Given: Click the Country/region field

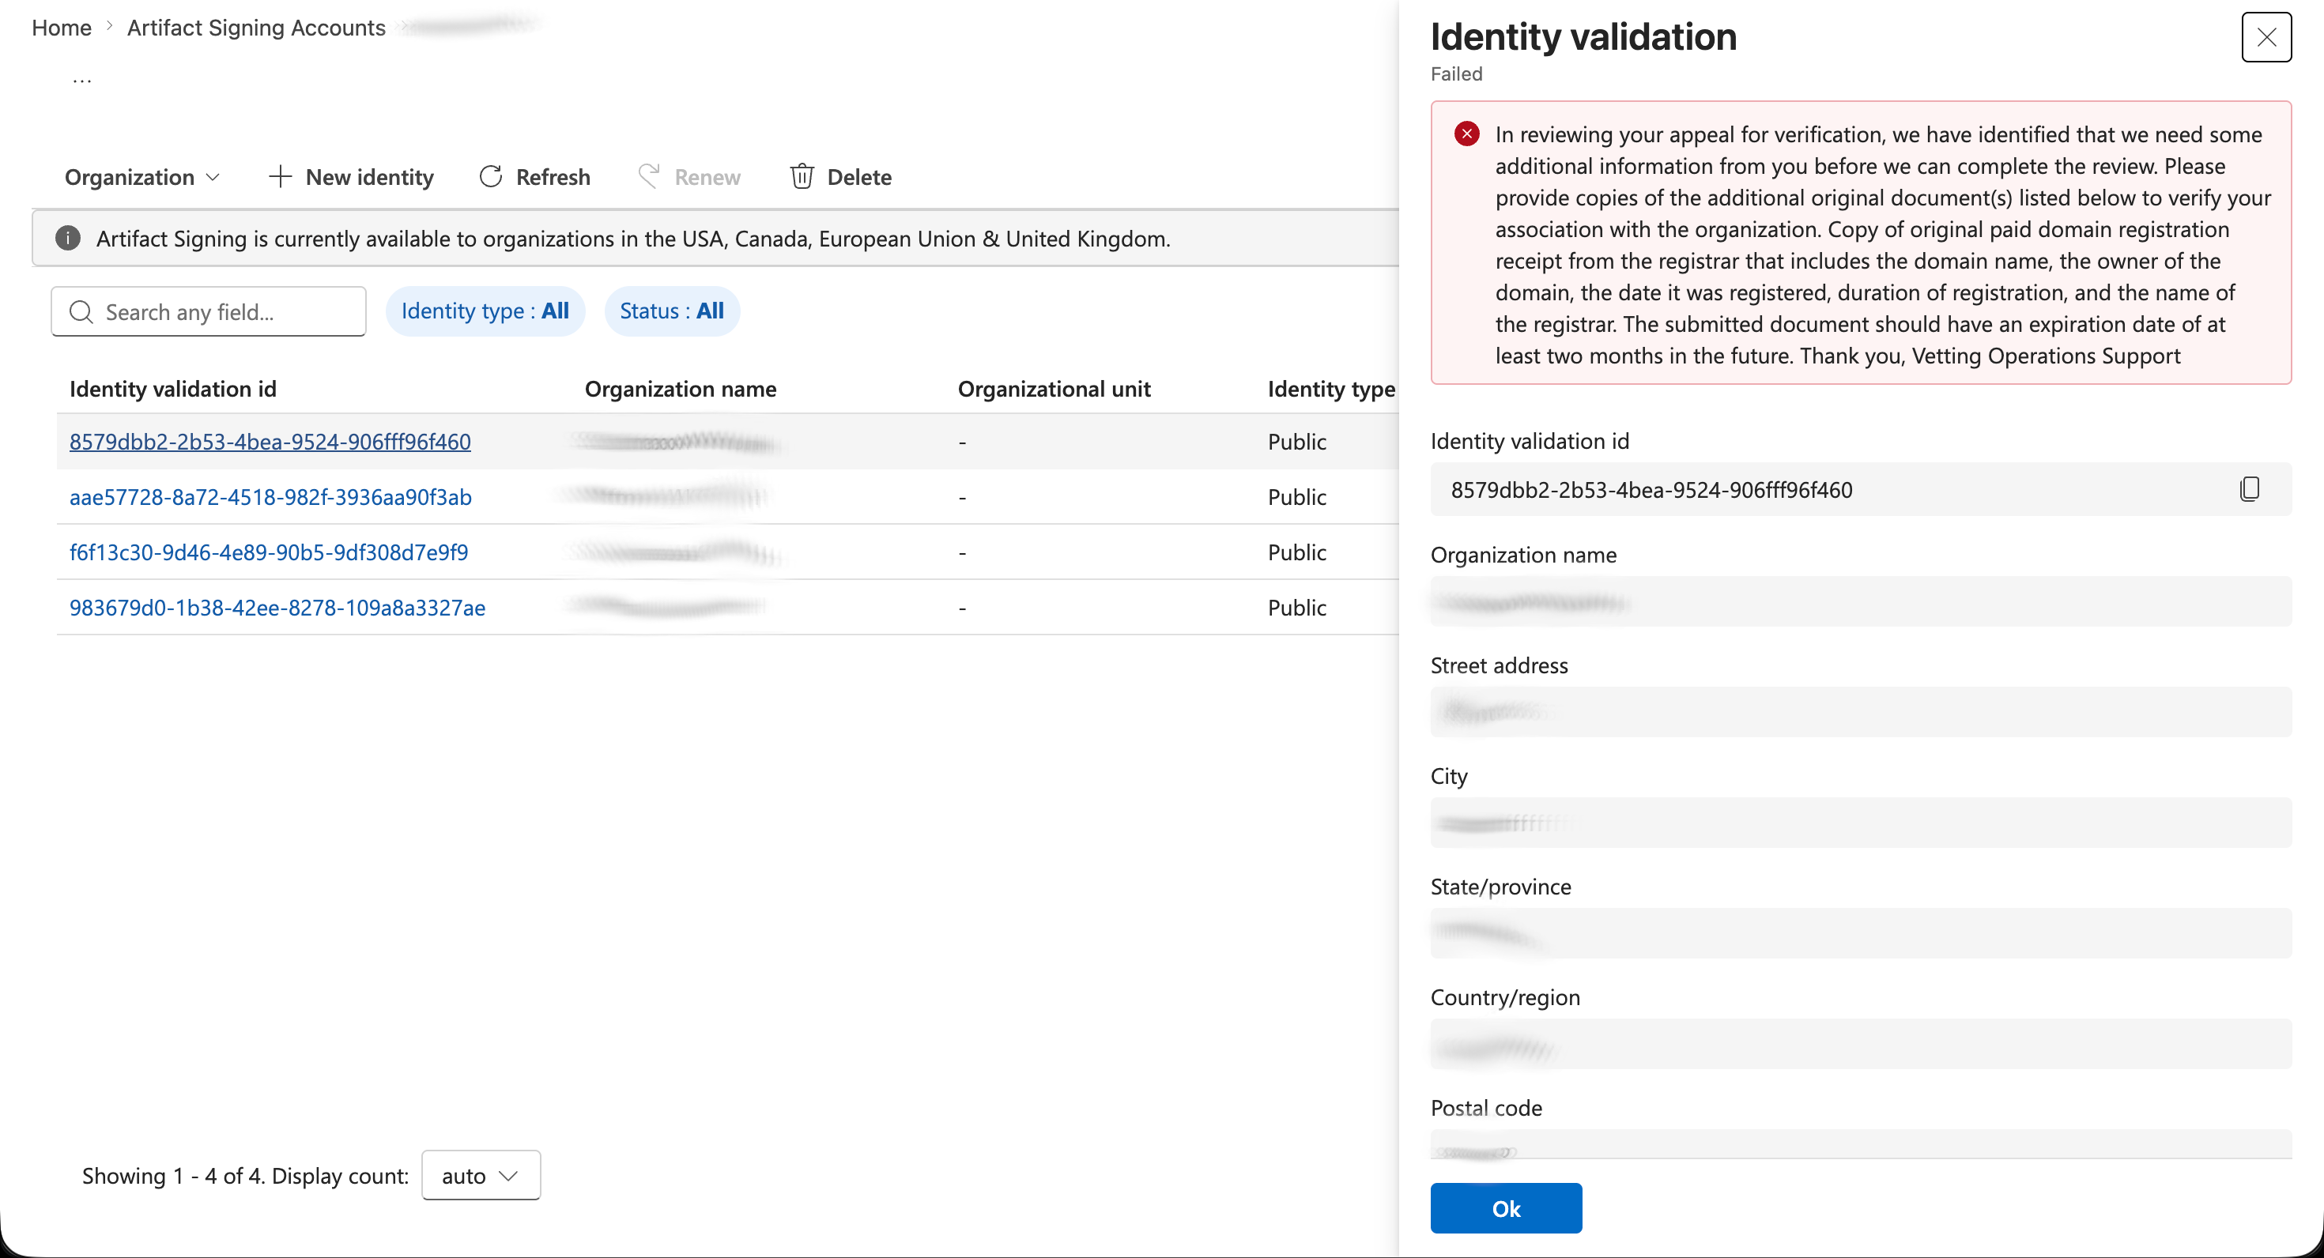Looking at the screenshot, I should (x=1860, y=1045).
